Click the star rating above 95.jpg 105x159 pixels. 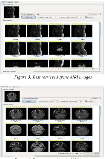click(16, 124)
